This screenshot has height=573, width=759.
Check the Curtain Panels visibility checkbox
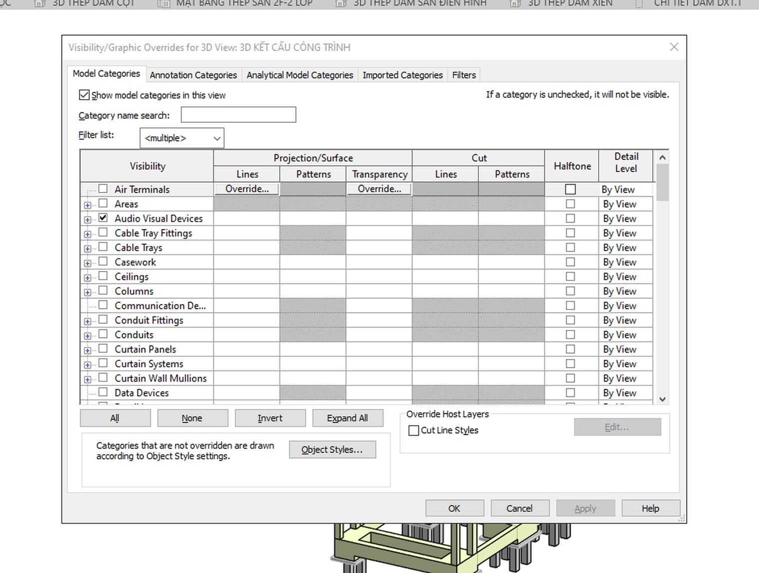[103, 348]
